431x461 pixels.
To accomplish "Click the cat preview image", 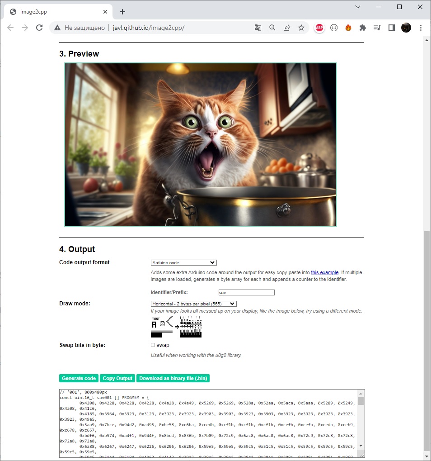I will coord(201,145).
